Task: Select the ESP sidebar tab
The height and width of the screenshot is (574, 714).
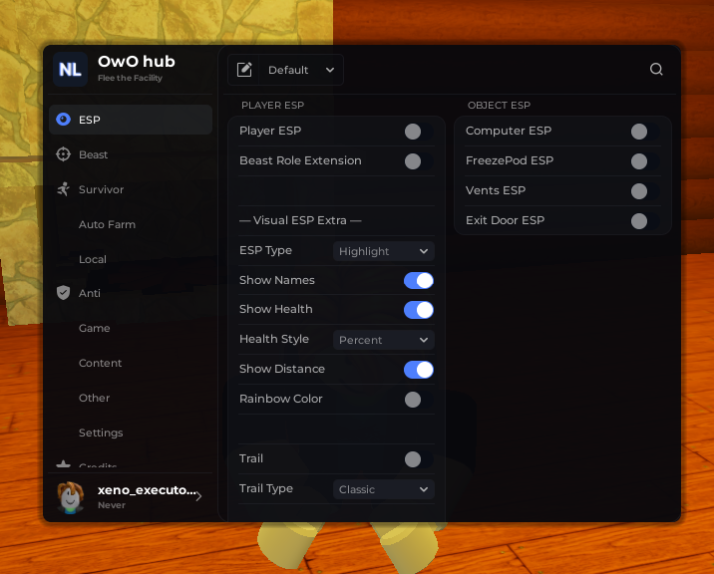Action: (x=131, y=120)
